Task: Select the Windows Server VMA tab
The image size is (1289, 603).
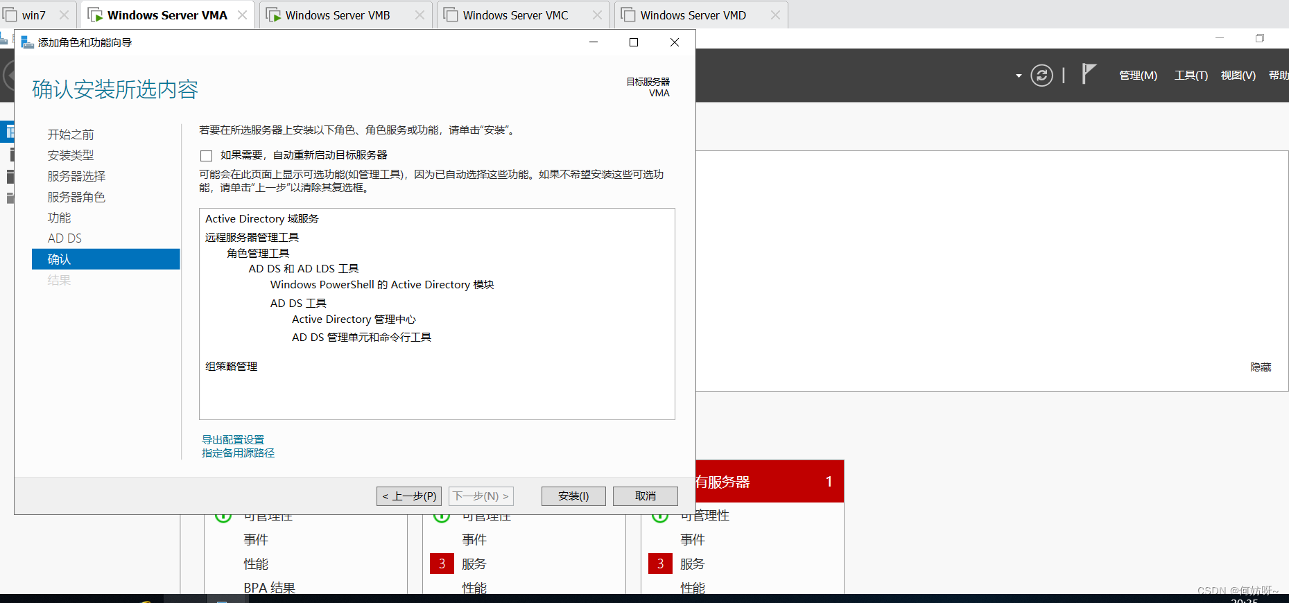Action: pos(168,15)
